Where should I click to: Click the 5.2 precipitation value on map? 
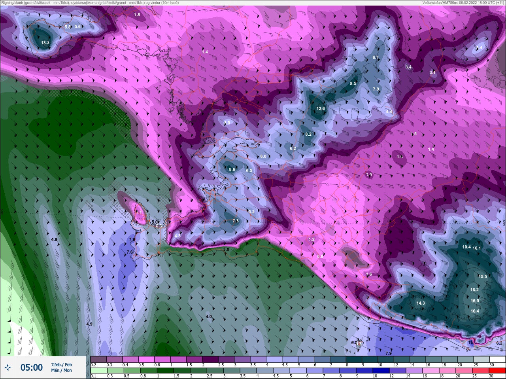coord(251,212)
